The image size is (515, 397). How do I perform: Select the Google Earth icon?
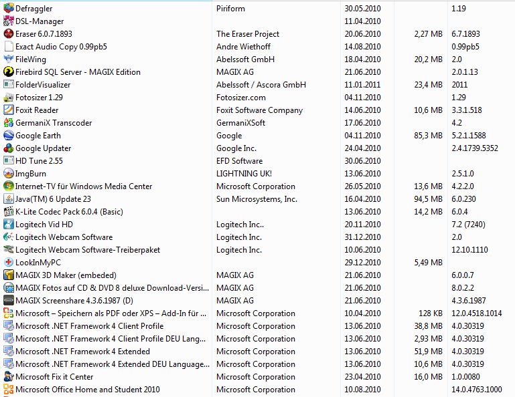pos(9,136)
